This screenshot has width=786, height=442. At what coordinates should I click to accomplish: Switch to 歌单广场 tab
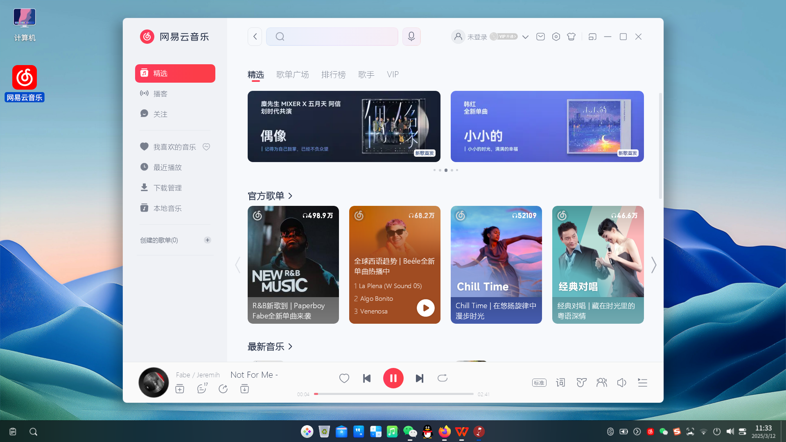click(x=293, y=74)
